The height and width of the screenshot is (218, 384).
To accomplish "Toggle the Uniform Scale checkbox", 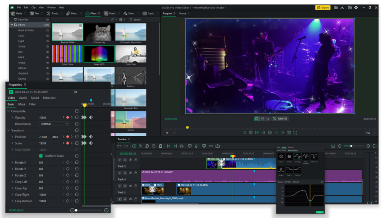I will click(x=41, y=156).
